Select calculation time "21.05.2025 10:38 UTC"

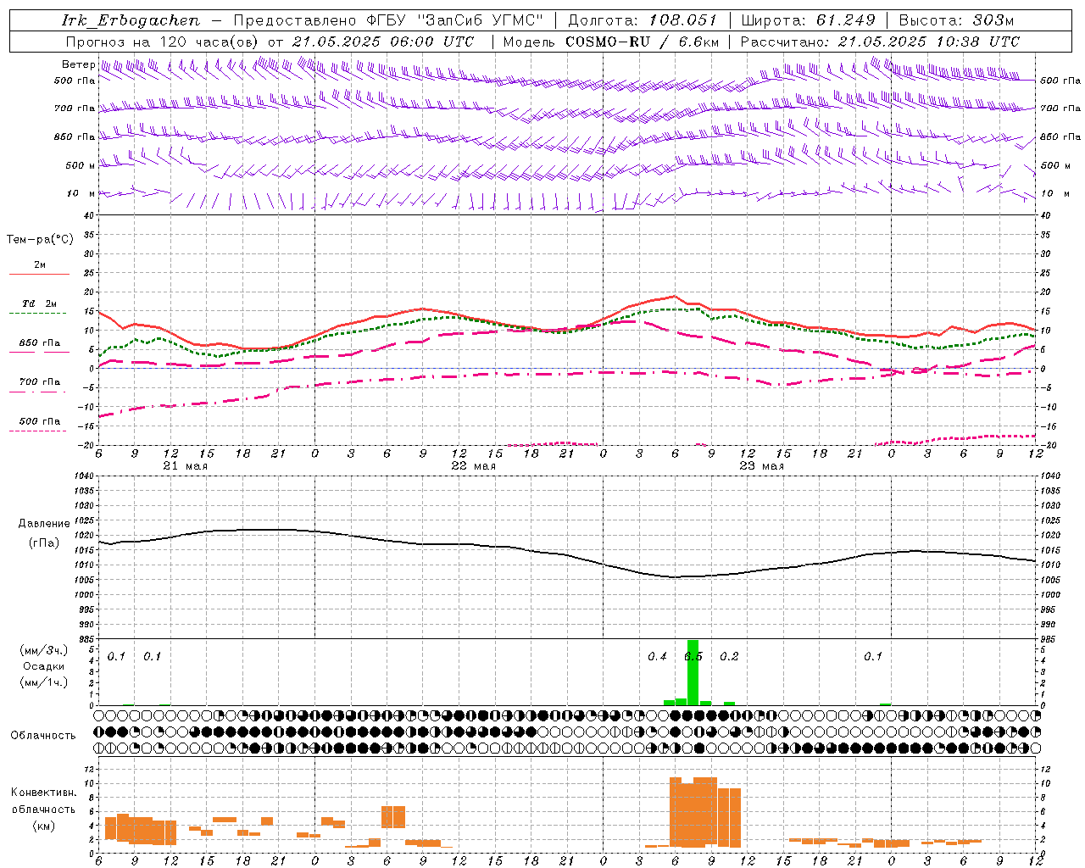pyautogui.click(x=929, y=42)
